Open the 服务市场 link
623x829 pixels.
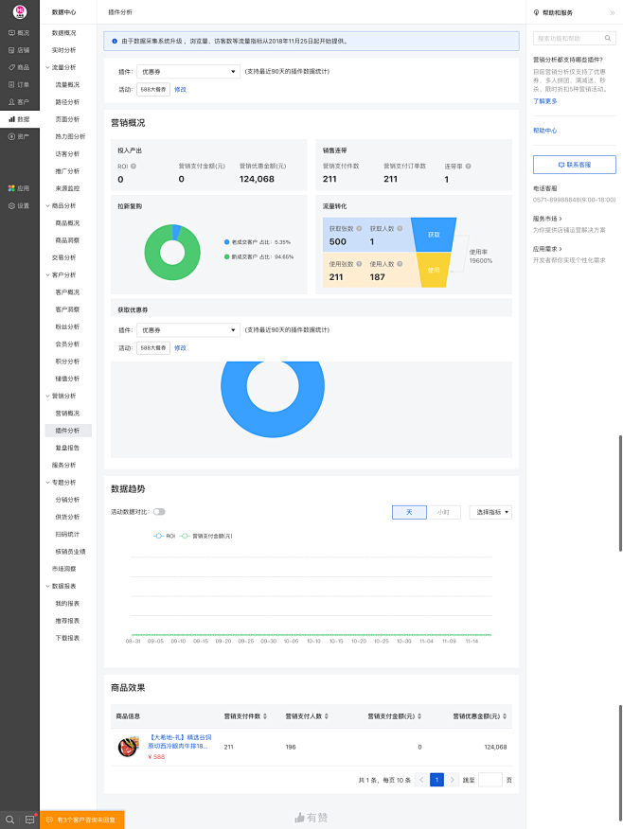(547, 219)
